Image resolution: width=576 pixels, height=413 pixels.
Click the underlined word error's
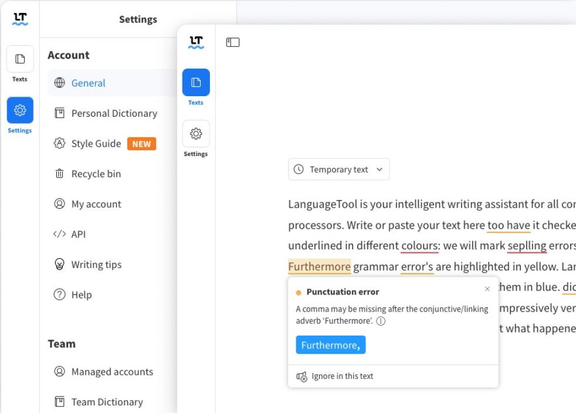click(417, 266)
